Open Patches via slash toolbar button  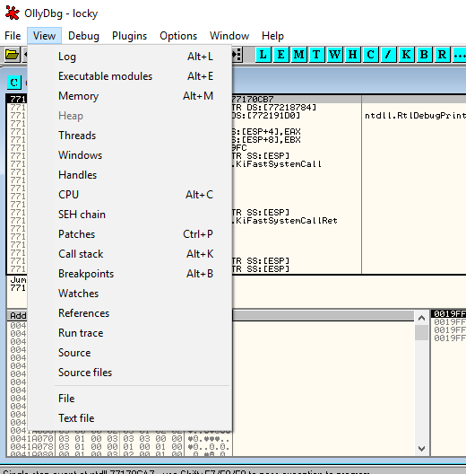point(388,55)
